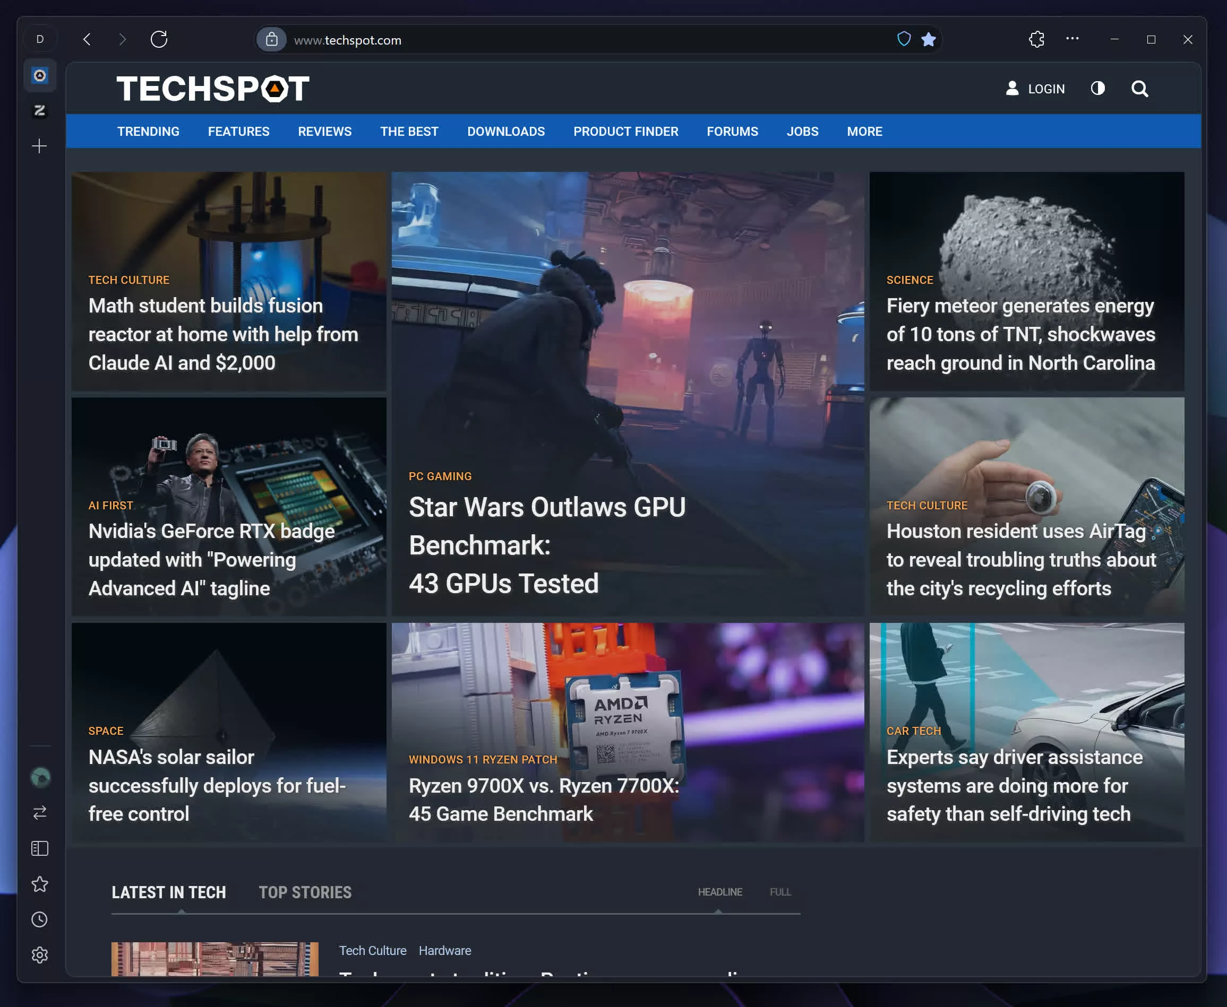Image resolution: width=1227 pixels, height=1007 pixels.
Task: Switch feed view to FULL
Action: coord(780,891)
